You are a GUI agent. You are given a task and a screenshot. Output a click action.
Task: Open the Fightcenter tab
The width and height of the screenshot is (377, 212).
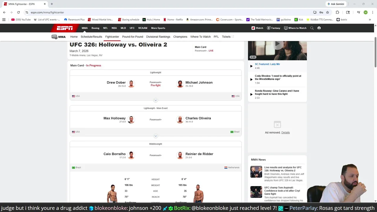pyautogui.click(x=112, y=37)
